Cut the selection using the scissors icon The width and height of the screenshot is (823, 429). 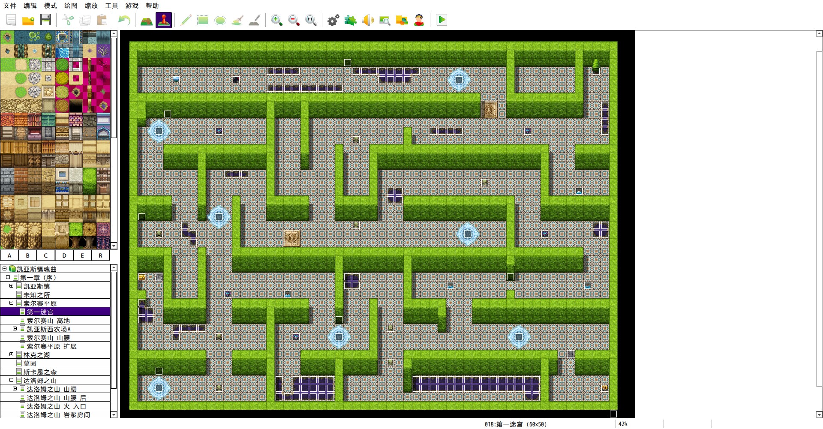click(68, 20)
